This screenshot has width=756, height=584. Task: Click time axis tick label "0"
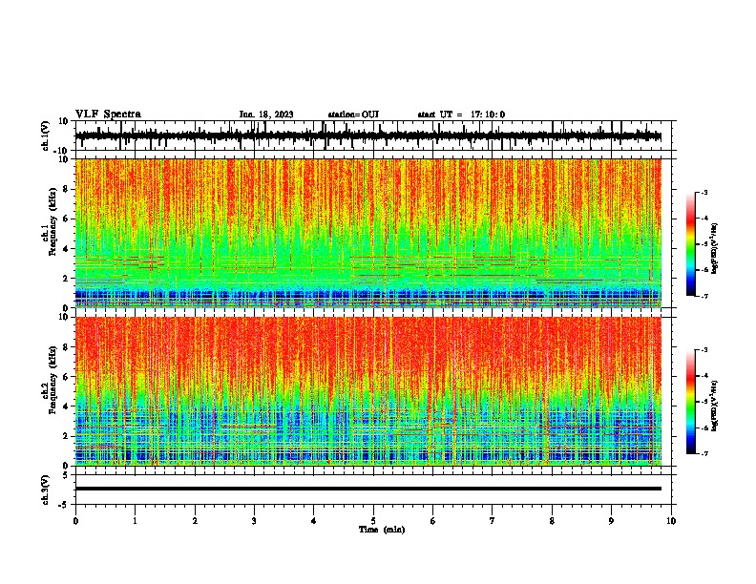click(75, 521)
